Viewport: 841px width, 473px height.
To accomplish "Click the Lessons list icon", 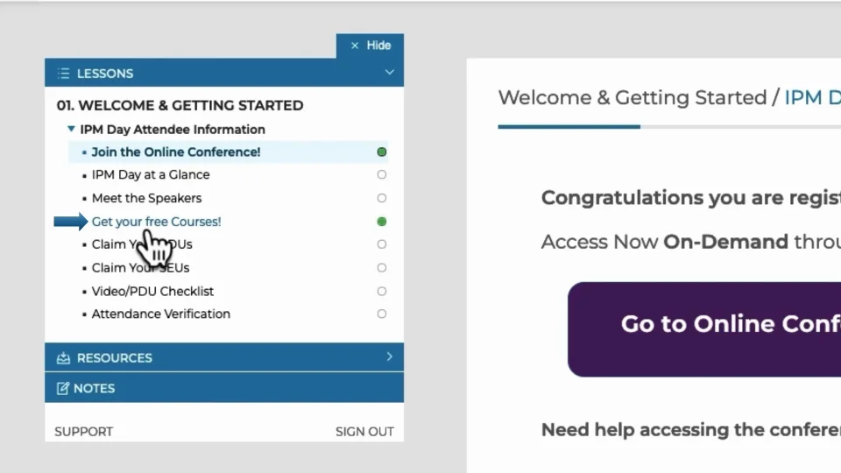I will (63, 74).
